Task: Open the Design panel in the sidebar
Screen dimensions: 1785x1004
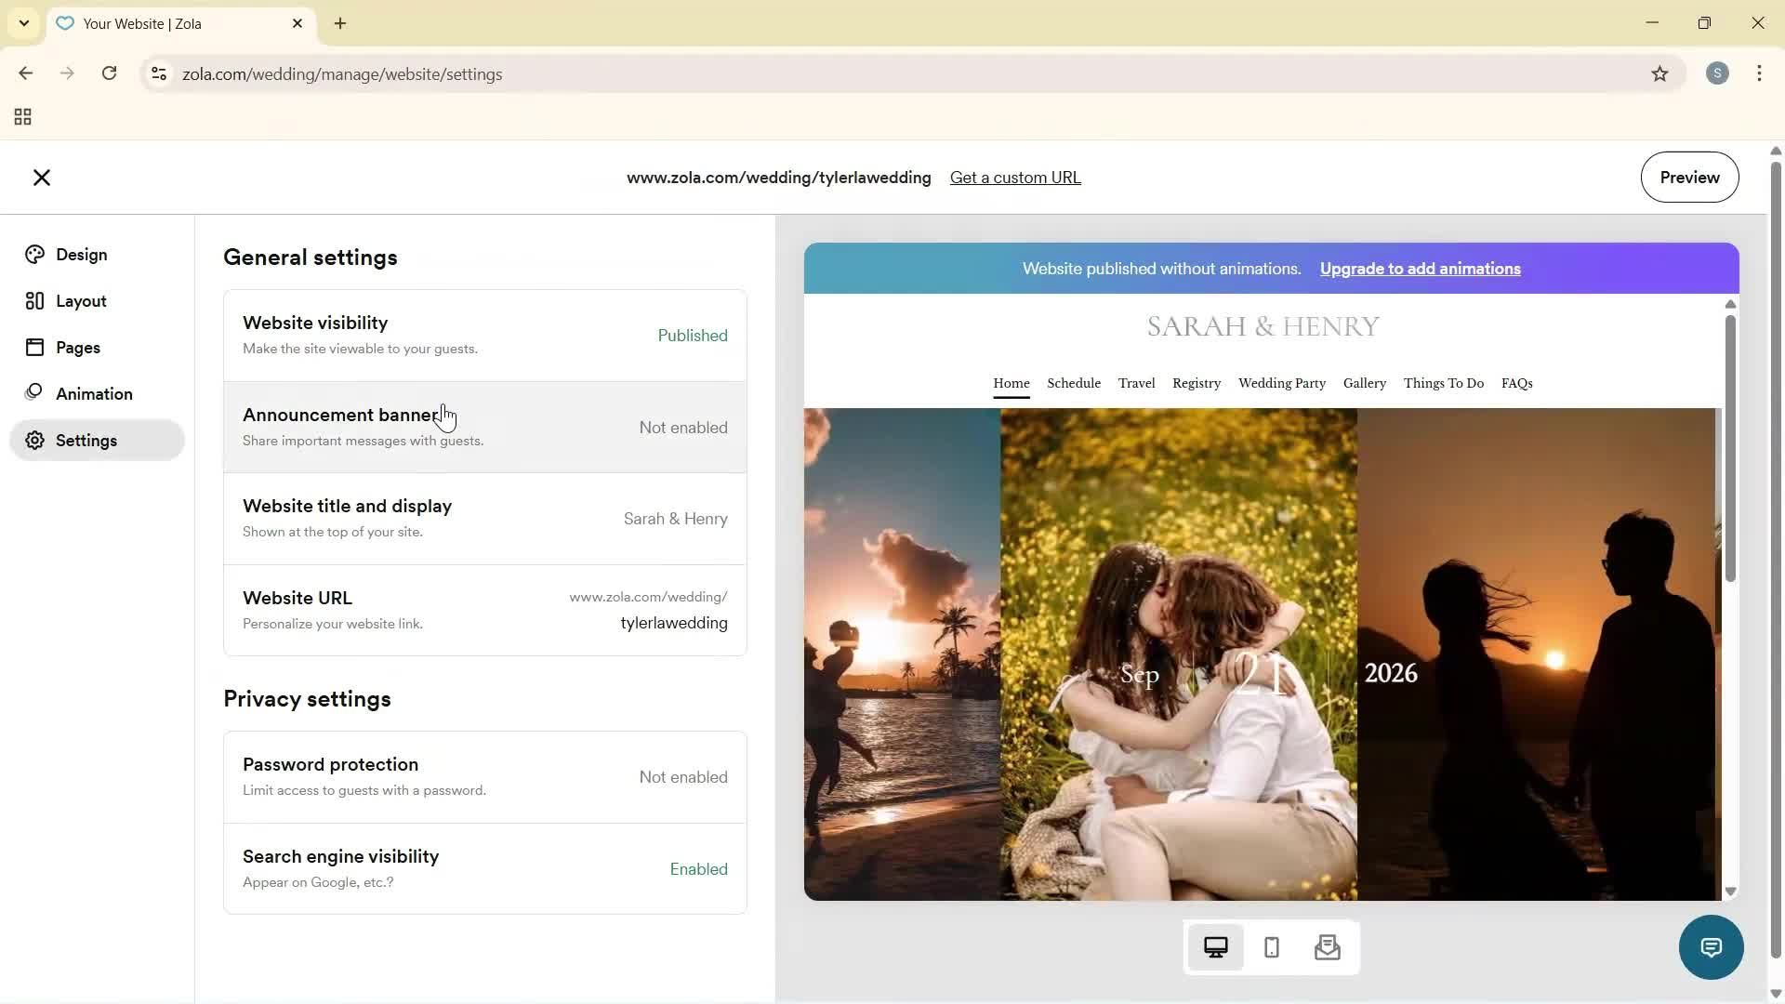Action: click(81, 254)
